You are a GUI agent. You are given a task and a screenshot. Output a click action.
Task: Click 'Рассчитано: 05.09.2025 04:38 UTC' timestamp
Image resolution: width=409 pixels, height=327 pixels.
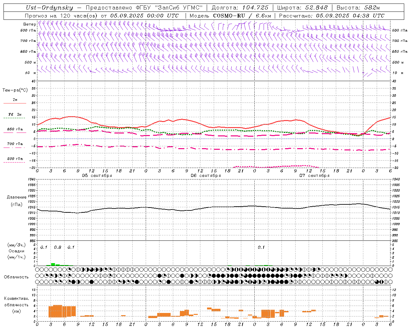coord(332,16)
